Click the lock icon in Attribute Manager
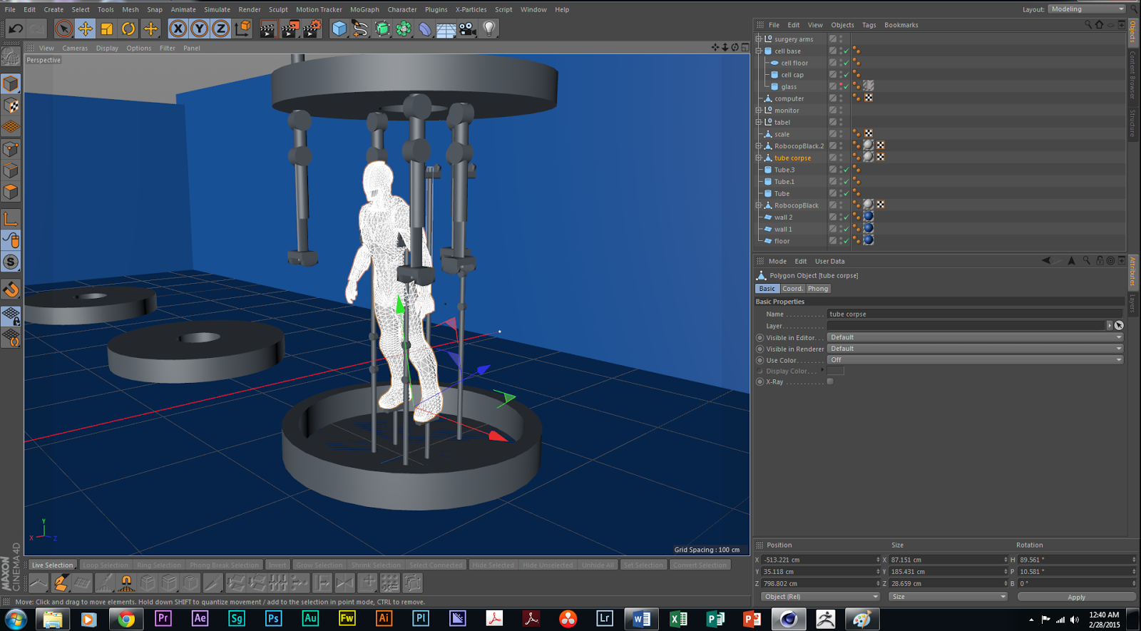This screenshot has height=631, width=1141. pyautogui.click(x=1100, y=261)
